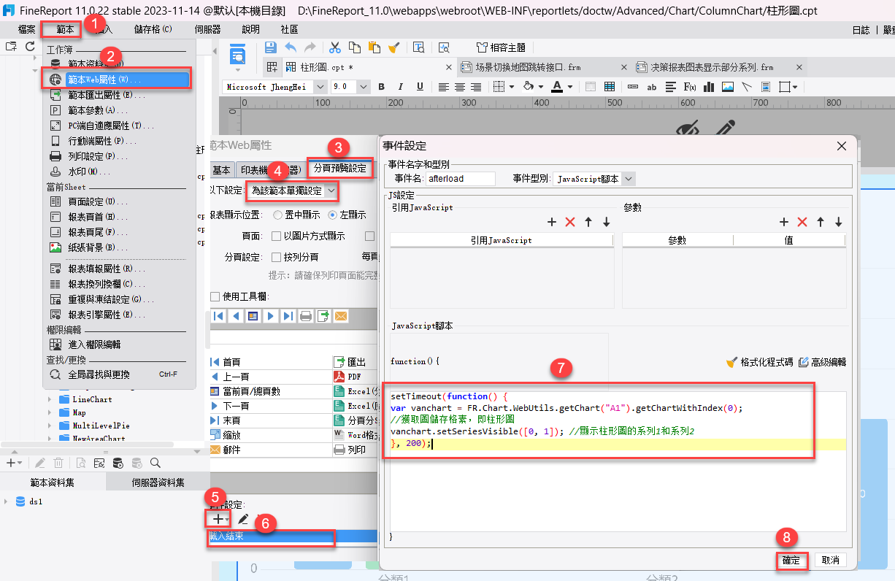Check 以圖片方式顯示 checkbox
Image resolution: width=895 pixels, height=581 pixels.
click(x=277, y=236)
